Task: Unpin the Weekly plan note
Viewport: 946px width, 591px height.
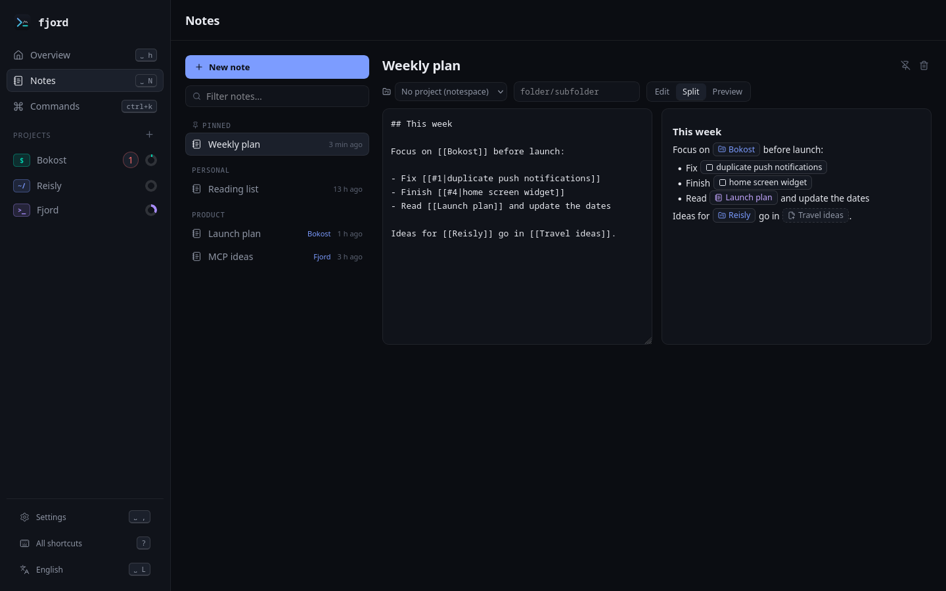Action: click(x=905, y=66)
